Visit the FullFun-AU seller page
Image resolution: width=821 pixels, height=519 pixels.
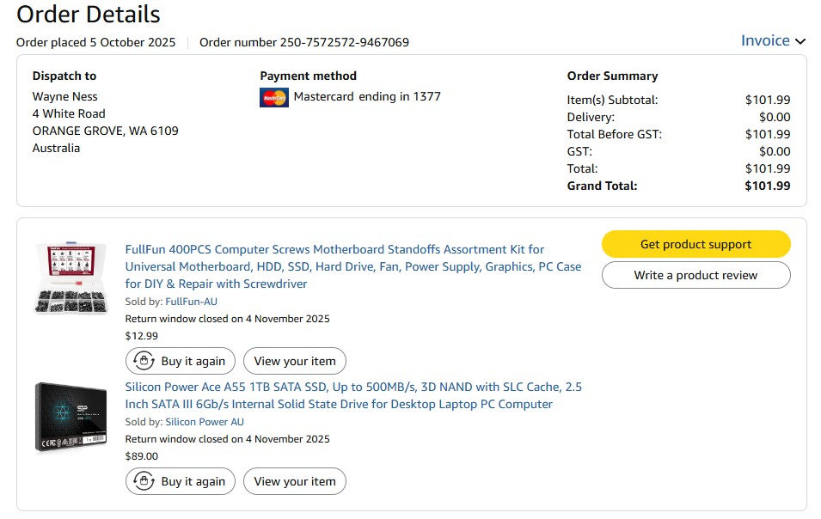(x=193, y=302)
